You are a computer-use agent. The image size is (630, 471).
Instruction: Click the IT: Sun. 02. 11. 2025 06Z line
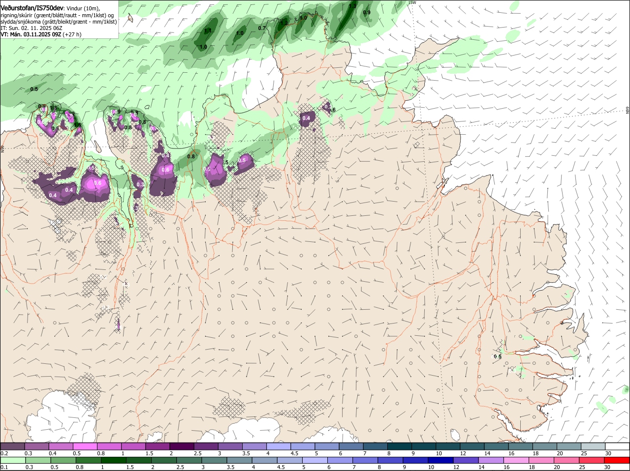coord(31,28)
